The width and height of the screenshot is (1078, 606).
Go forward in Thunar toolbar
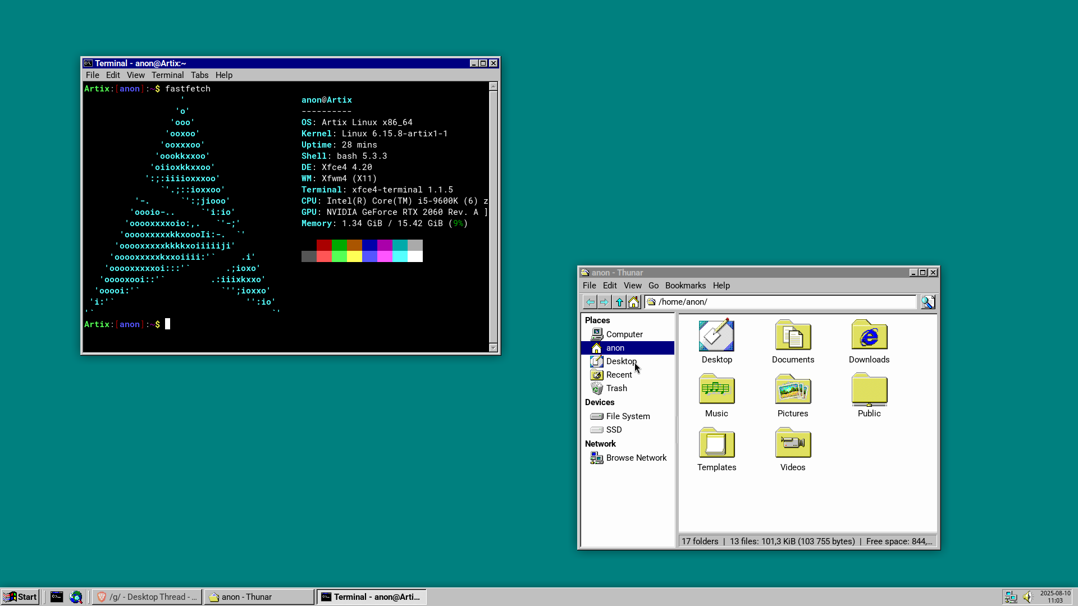coord(604,302)
